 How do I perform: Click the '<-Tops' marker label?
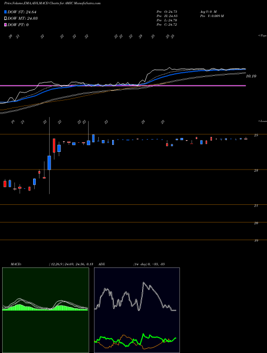tap(262, 36)
